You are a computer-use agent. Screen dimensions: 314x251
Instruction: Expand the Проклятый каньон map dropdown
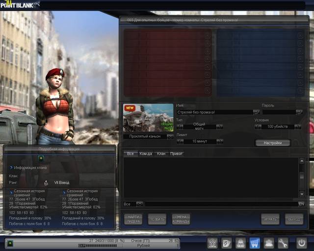[x=170, y=137]
